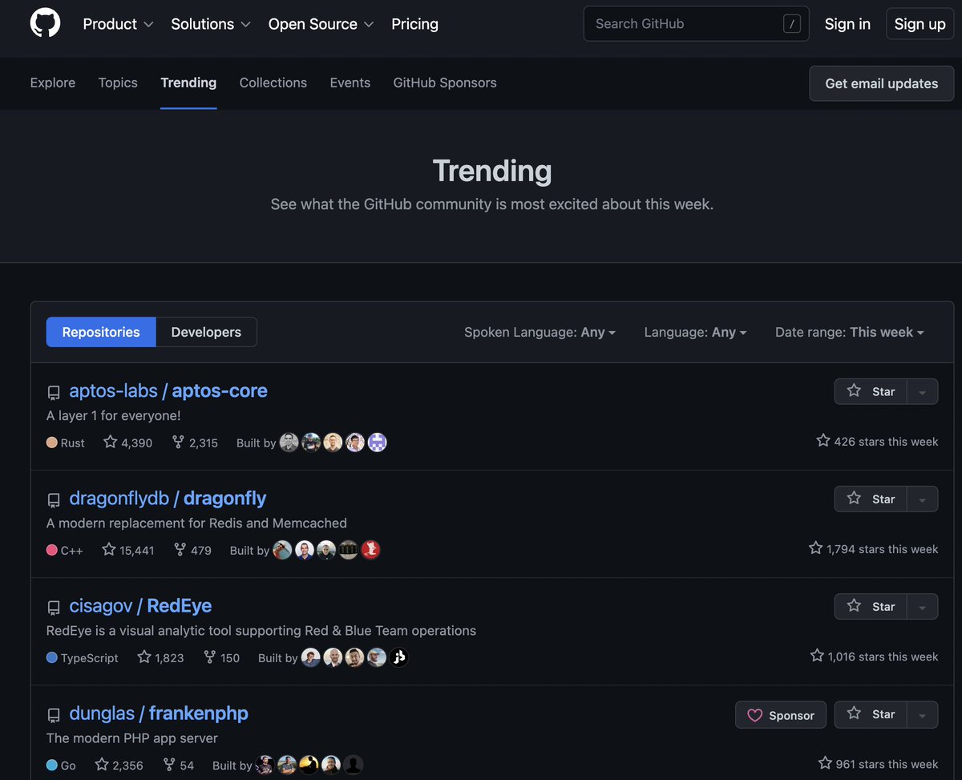Image resolution: width=962 pixels, height=780 pixels.
Task: Expand the Spoken Language: Any filter
Action: coord(540,332)
